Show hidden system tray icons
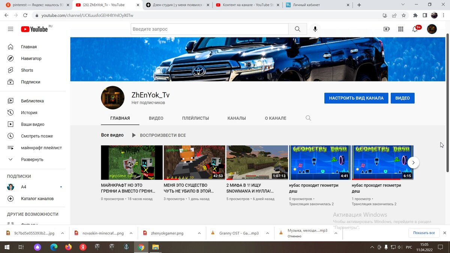The width and height of the screenshot is (450, 253). coord(372,247)
